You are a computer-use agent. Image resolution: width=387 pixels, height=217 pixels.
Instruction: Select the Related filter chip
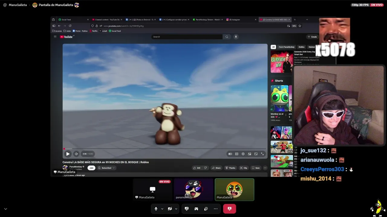pyautogui.click(x=311, y=47)
